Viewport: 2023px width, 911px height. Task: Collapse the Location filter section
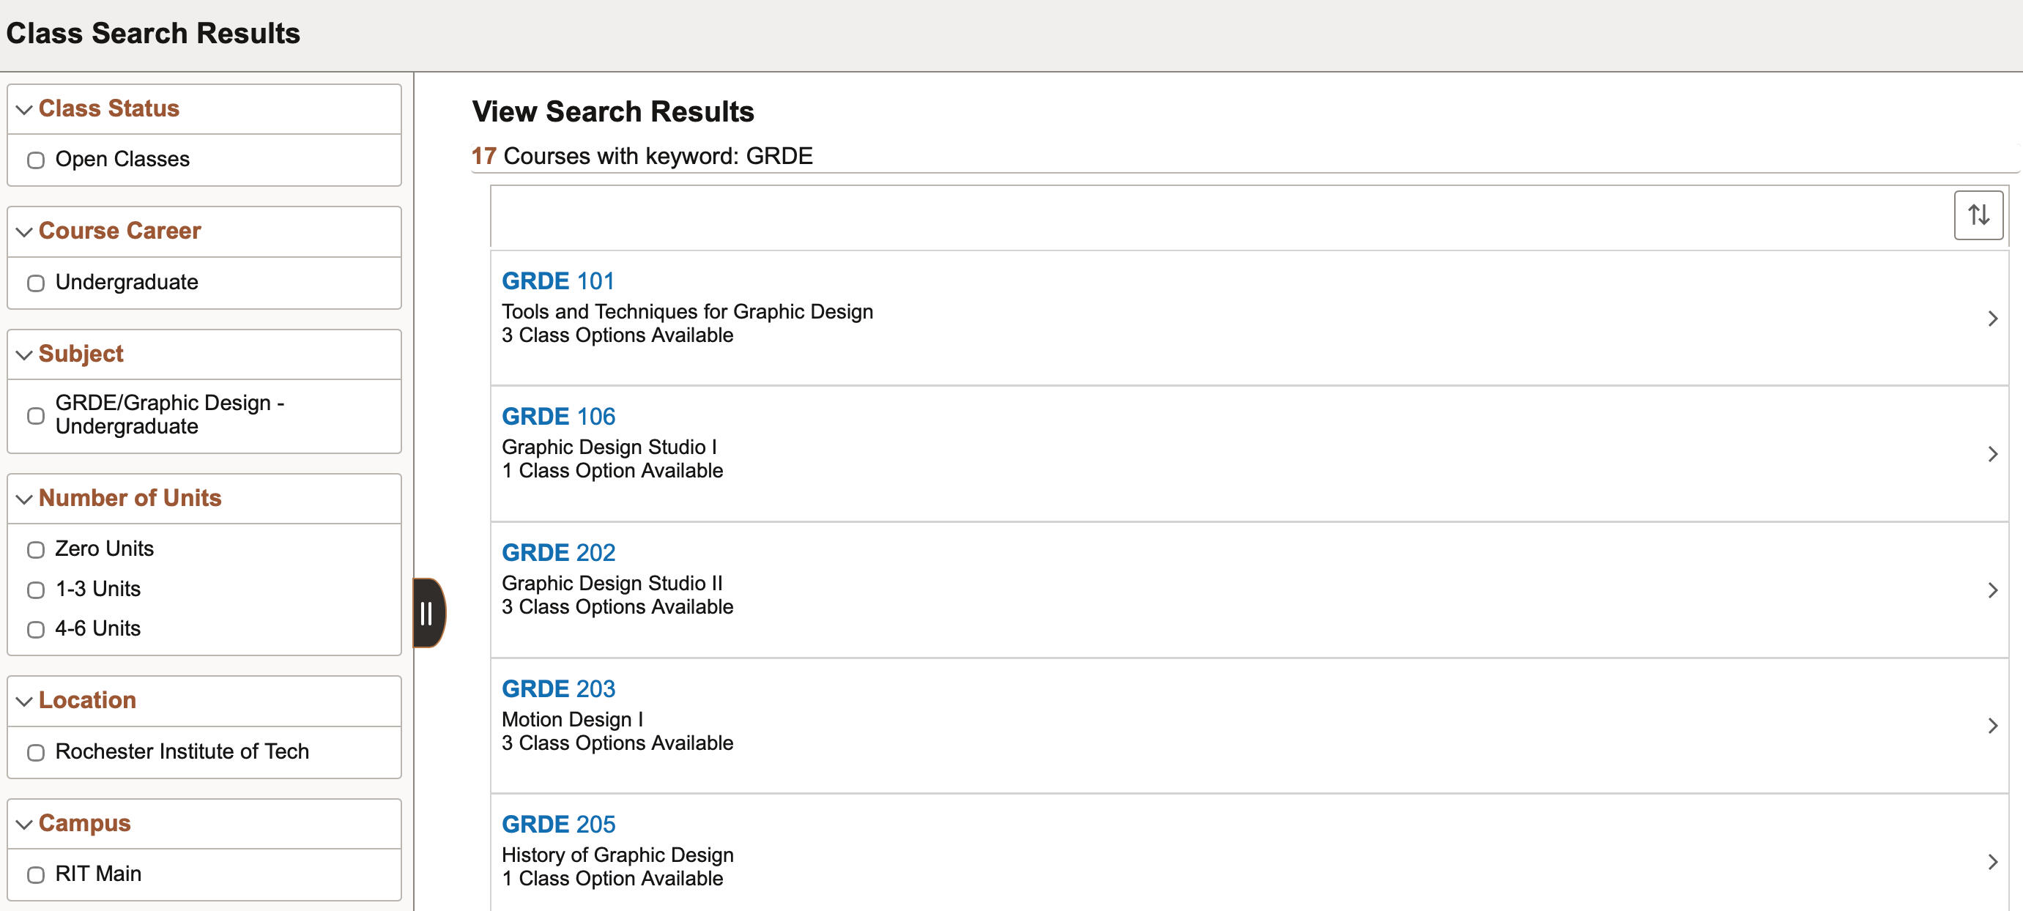(23, 701)
